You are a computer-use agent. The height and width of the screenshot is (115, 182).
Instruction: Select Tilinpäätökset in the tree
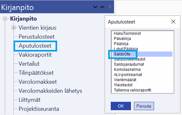pyautogui.click(x=36, y=73)
